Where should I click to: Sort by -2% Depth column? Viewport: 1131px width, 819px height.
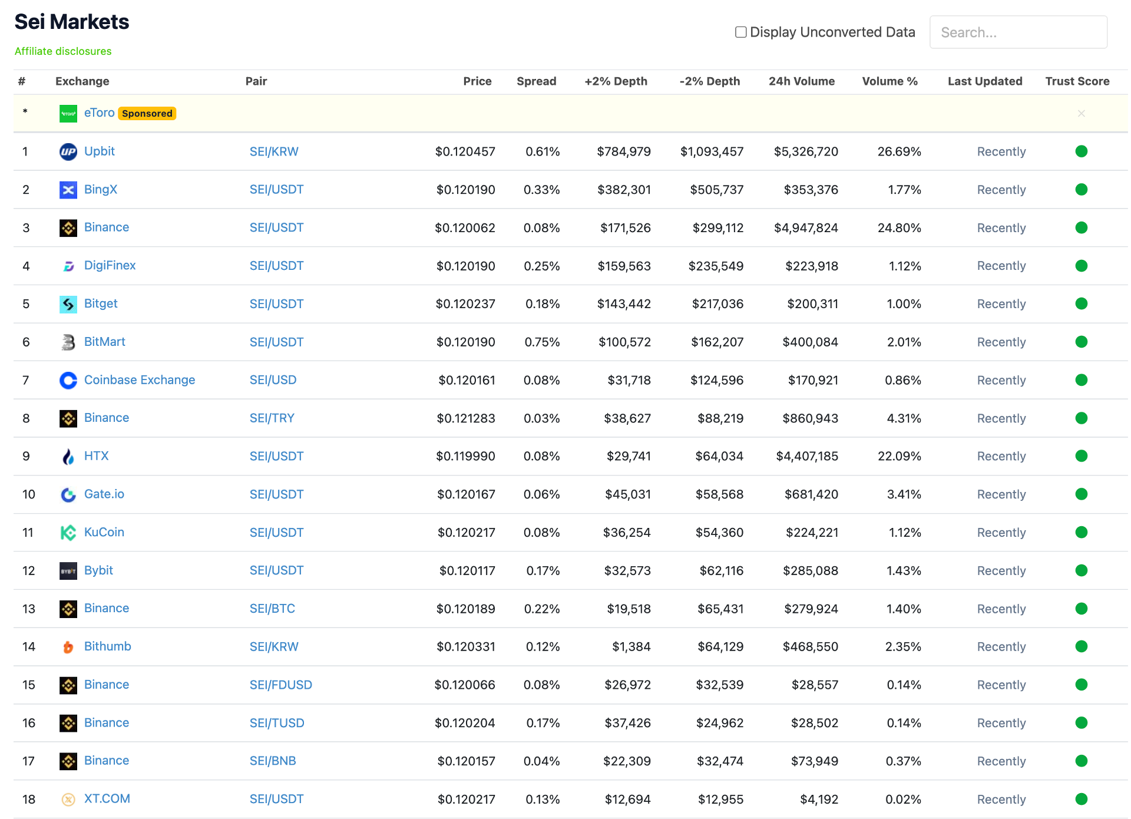click(709, 81)
